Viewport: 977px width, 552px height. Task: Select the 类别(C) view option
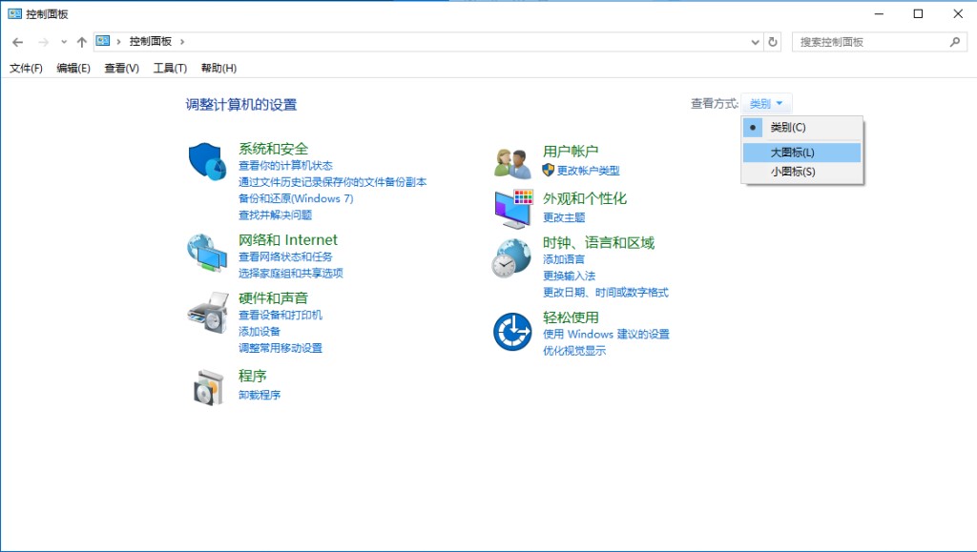pos(801,128)
